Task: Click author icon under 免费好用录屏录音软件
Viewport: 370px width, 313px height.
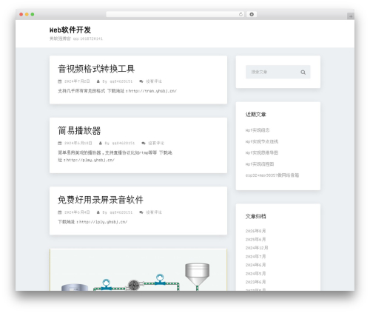Action: [98, 212]
